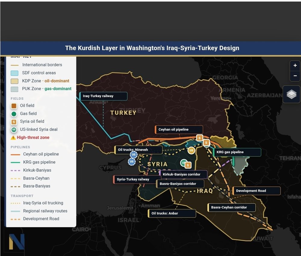This screenshot has width=301, height=256.
Task: Click Ceyhan oil pipeline in the legend
Action: click(35, 154)
